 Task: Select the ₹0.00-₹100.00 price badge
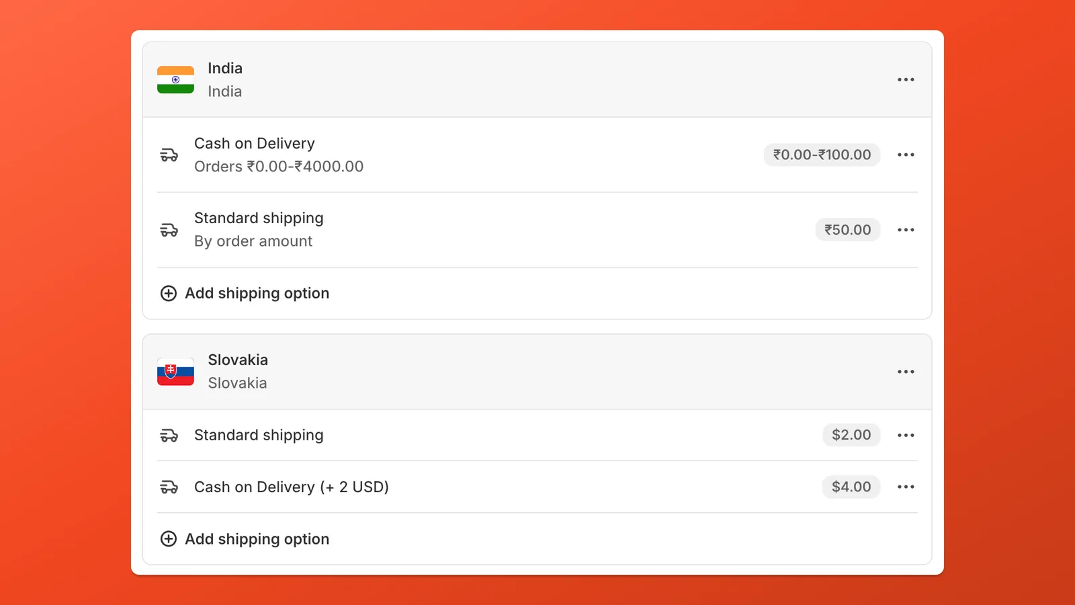pos(822,155)
